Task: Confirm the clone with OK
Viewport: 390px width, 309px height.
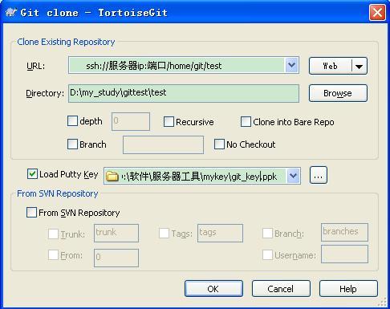Action: (x=213, y=289)
